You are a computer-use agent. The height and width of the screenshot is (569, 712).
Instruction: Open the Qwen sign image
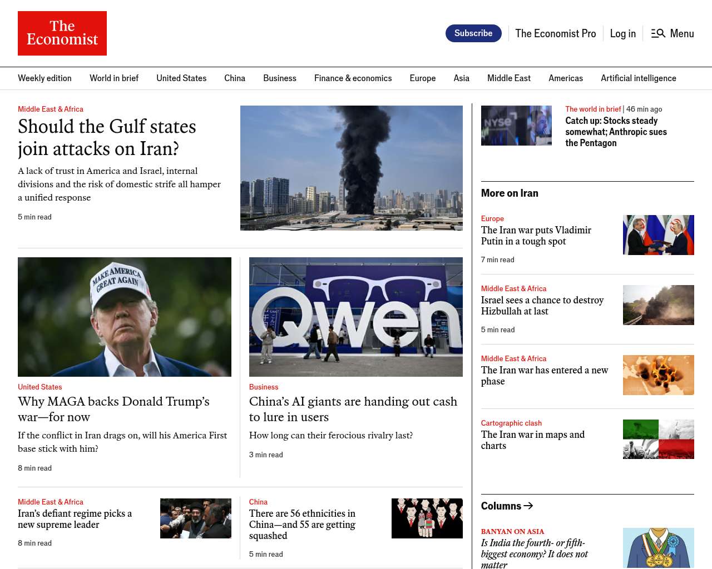coord(355,317)
